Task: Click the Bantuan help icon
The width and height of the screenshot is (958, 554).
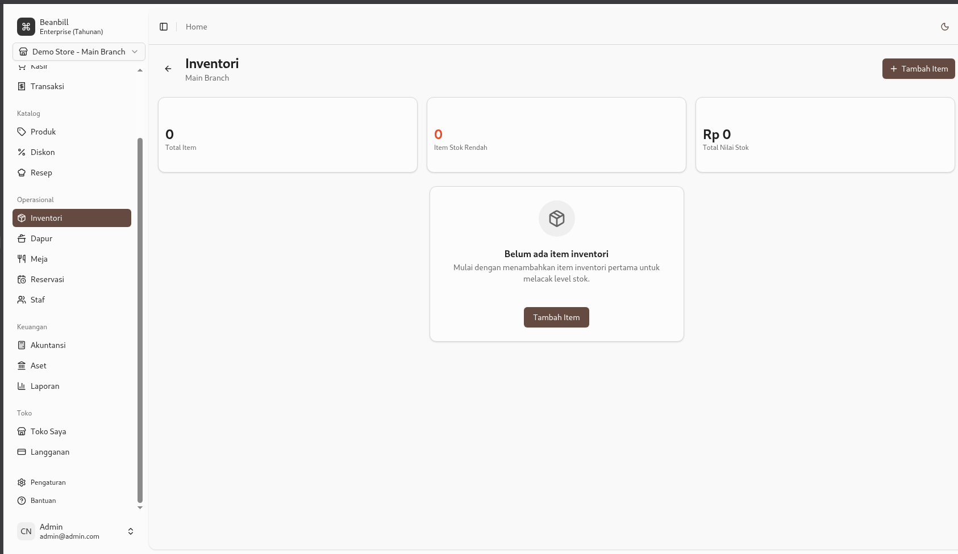Action: 22,501
